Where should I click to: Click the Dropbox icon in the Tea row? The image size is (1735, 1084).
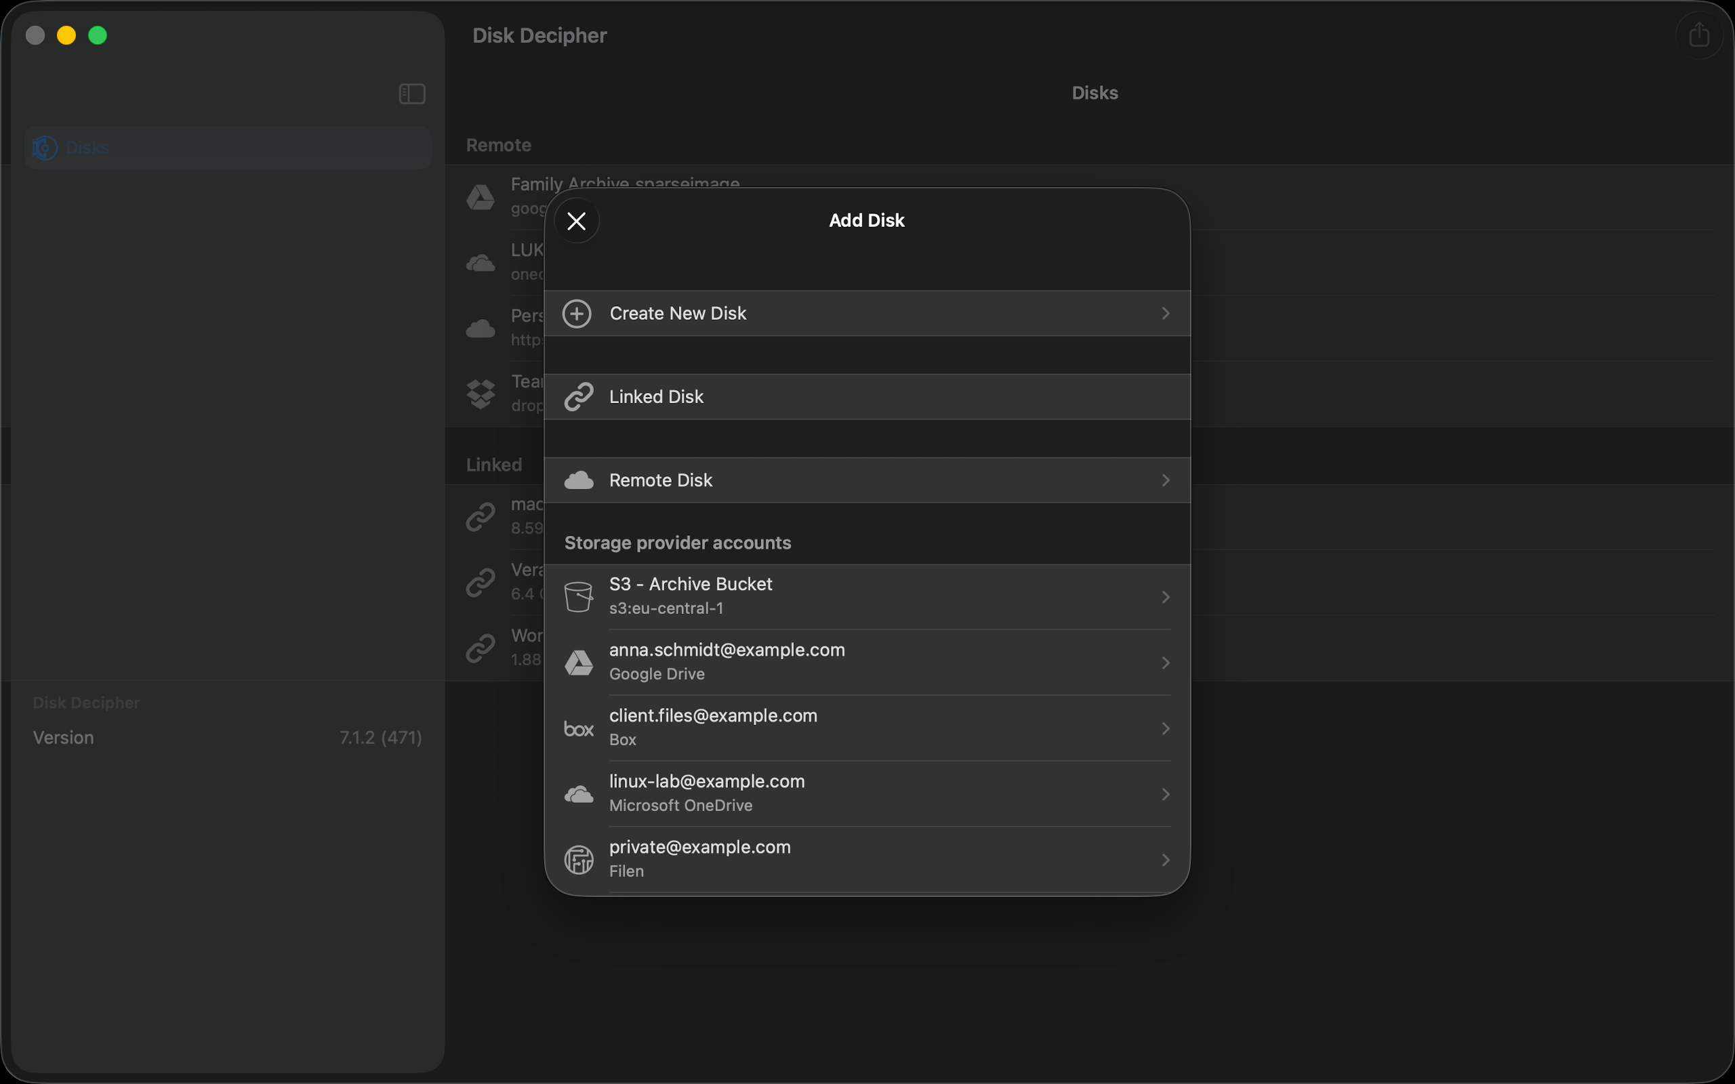click(481, 394)
